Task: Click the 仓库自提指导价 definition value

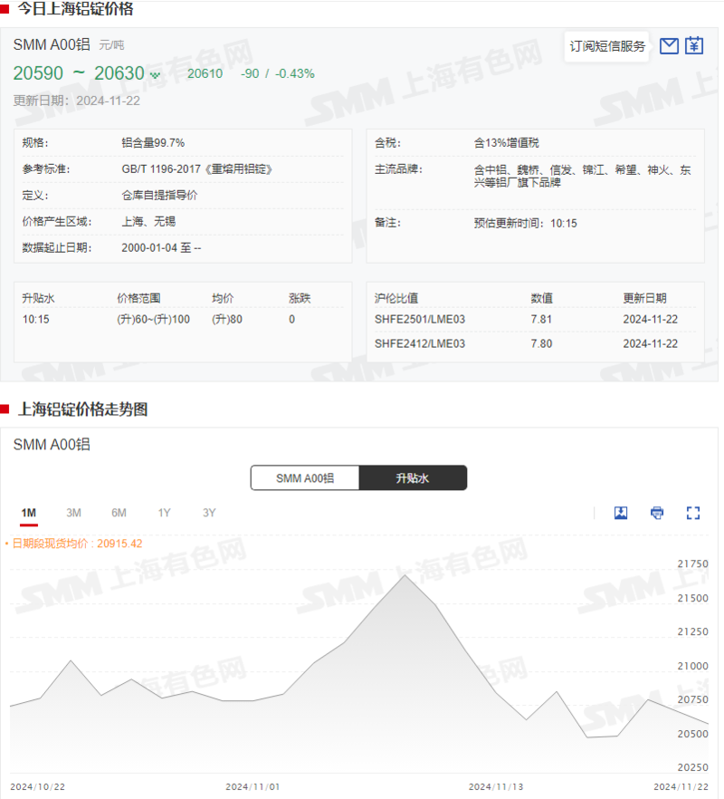Action: tap(159, 195)
